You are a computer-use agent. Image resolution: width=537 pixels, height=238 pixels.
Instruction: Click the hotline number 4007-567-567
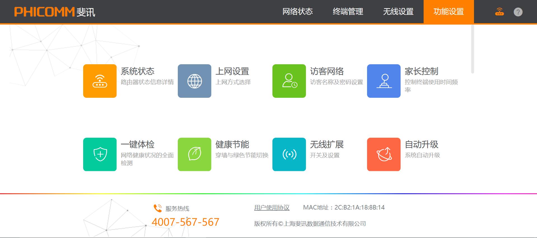pos(185,222)
